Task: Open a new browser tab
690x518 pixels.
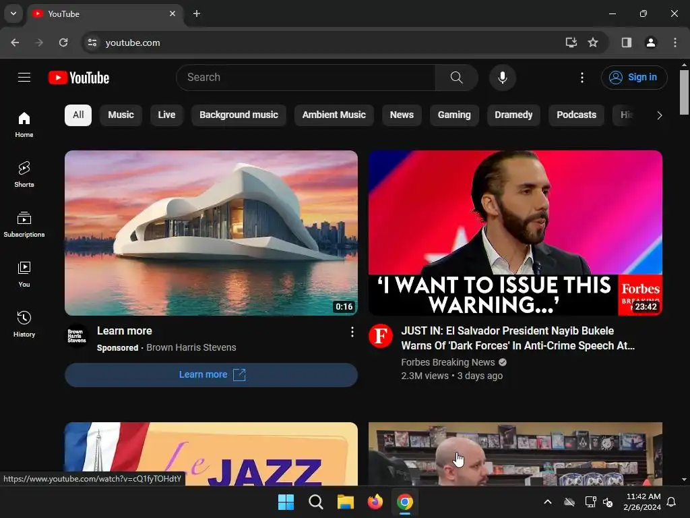Action: point(197,13)
